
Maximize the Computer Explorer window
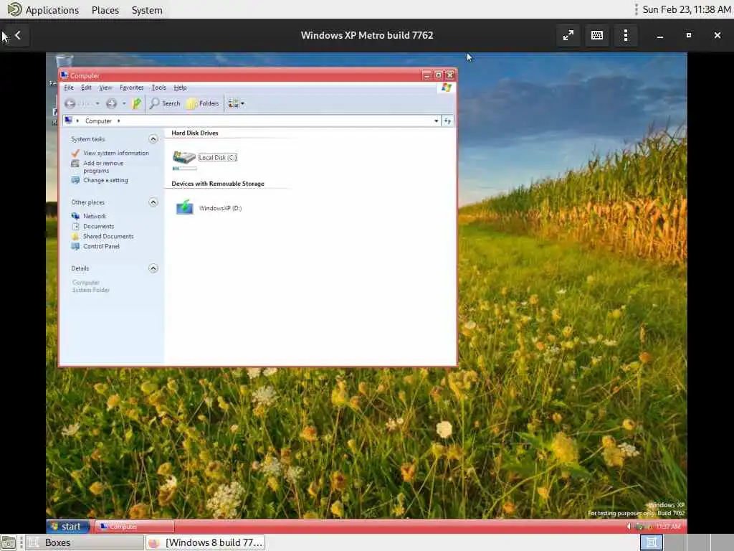[x=438, y=75]
